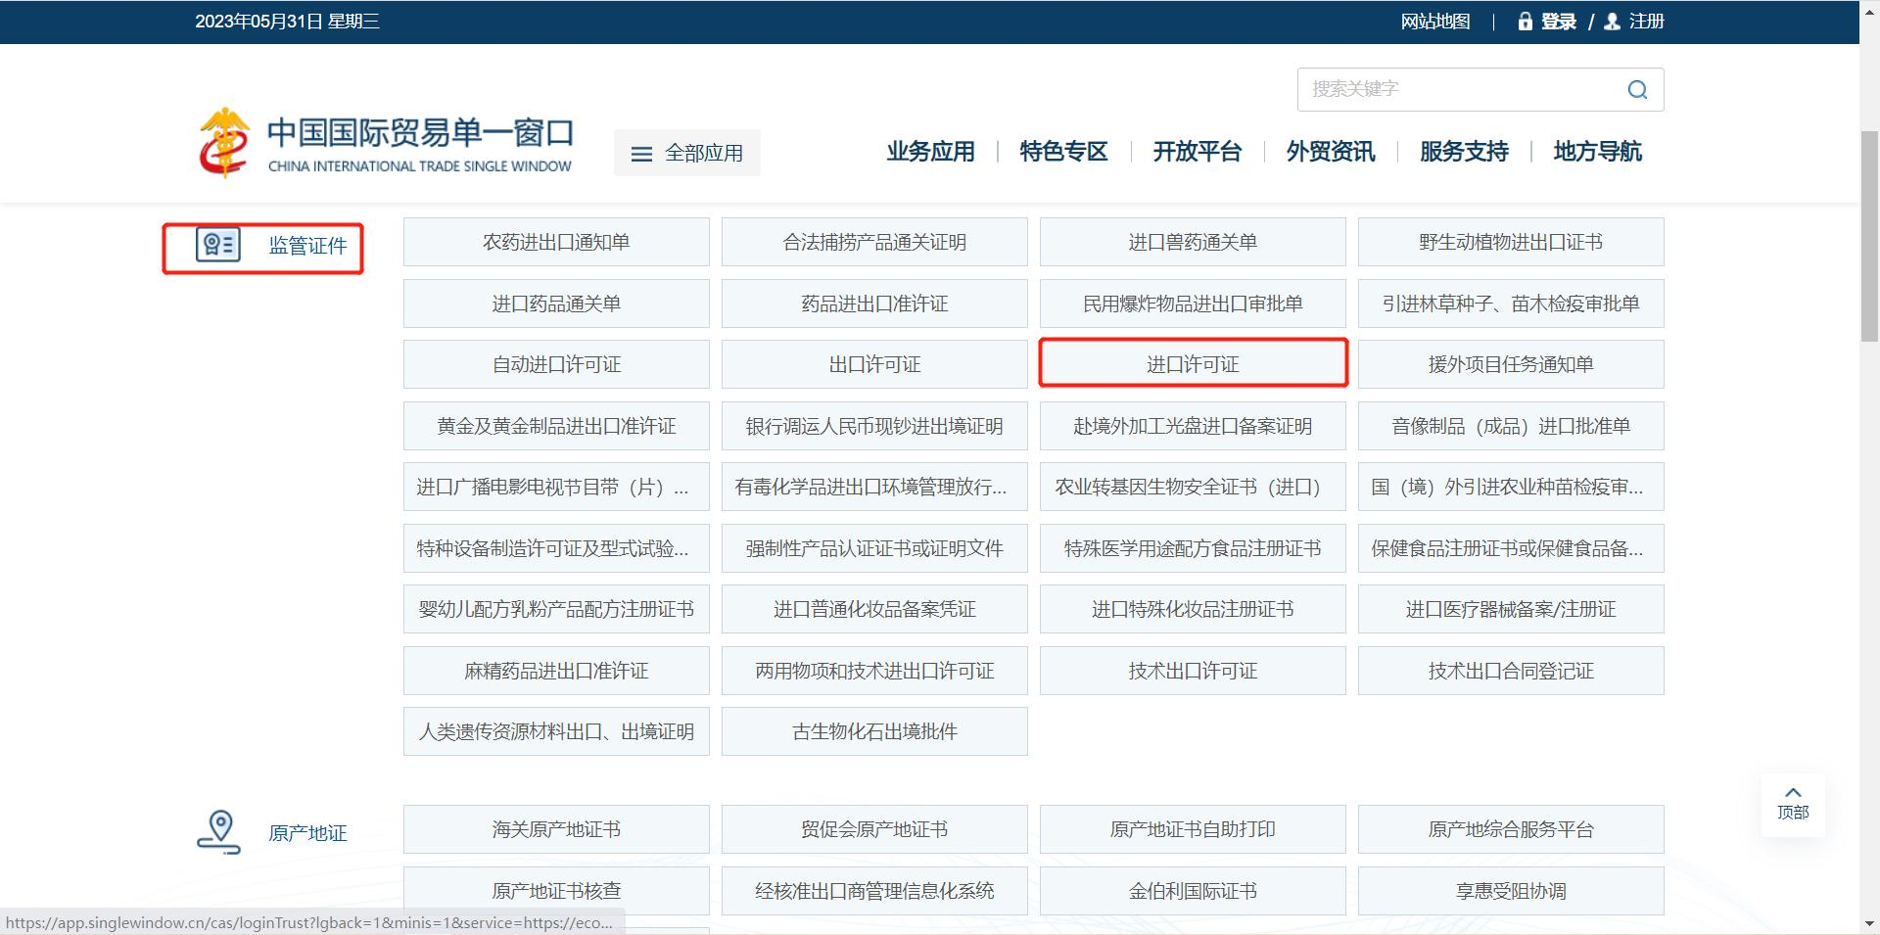Select 自动进口许可证 entry
Image resolution: width=1880 pixels, height=935 pixels.
pos(556,364)
